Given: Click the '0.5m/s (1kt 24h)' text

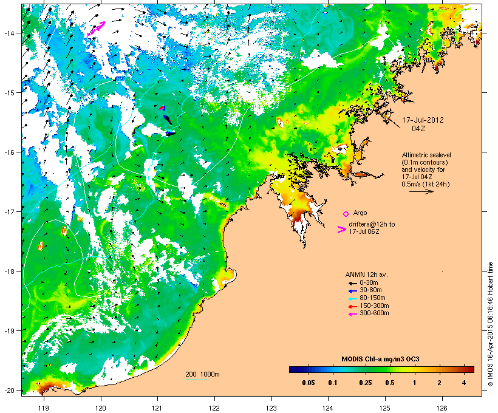Looking at the screenshot, I should click(426, 184).
